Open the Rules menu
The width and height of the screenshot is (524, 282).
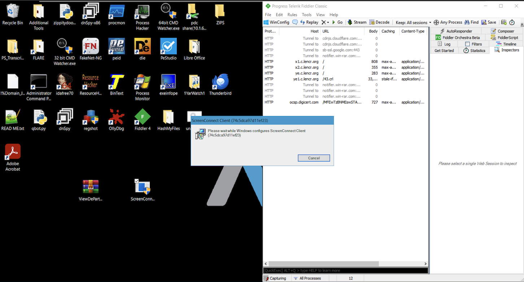coord(292,15)
